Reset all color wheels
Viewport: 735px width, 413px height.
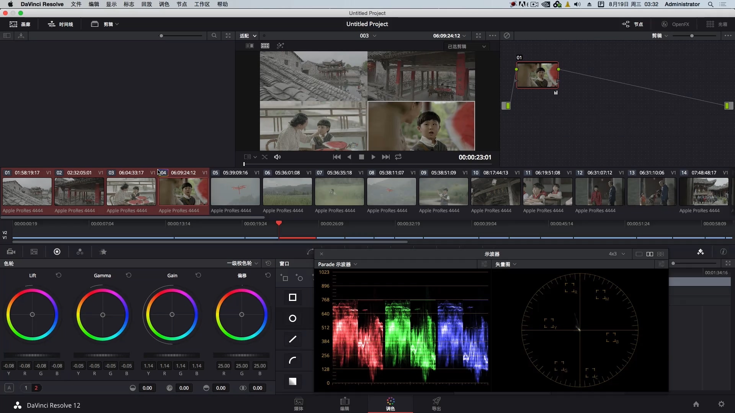coord(268,263)
